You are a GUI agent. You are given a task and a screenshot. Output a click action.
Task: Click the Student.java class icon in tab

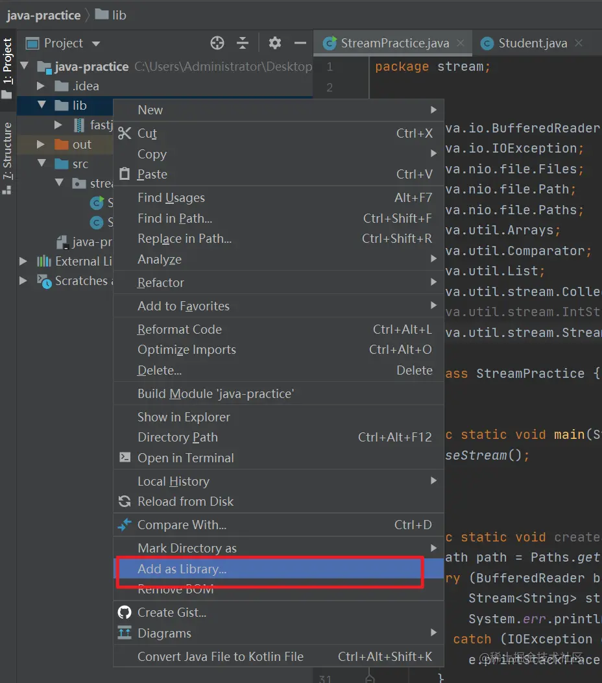[x=487, y=43]
